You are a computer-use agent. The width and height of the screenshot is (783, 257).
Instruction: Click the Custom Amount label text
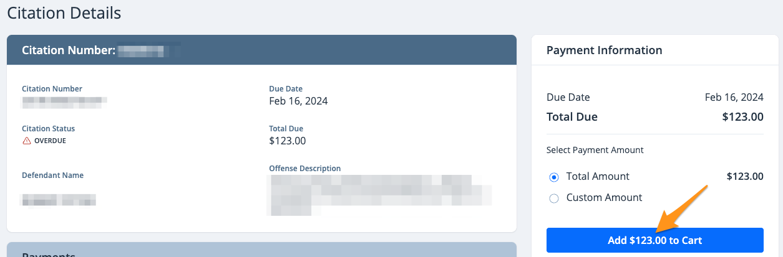[x=604, y=198]
